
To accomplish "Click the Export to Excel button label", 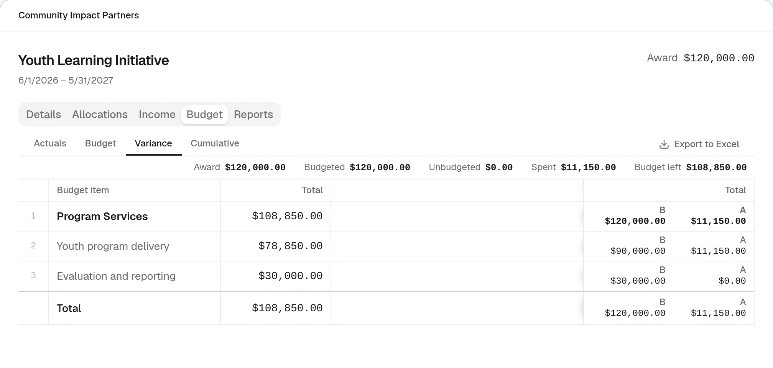I will [x=706, y=144].
